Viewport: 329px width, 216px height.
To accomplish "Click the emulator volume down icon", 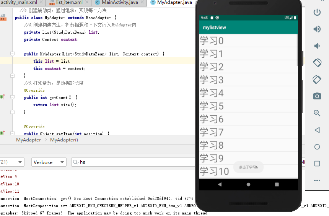I will click(x=317, y=46).
